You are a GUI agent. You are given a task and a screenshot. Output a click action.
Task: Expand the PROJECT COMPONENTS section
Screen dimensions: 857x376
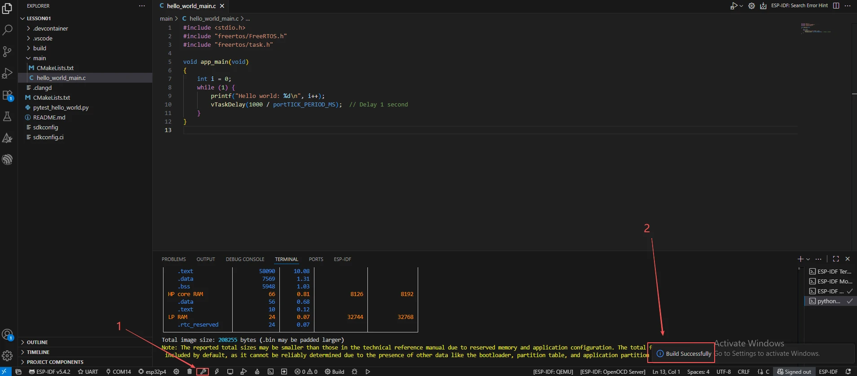pyautogui.click(x=85, y=362)
